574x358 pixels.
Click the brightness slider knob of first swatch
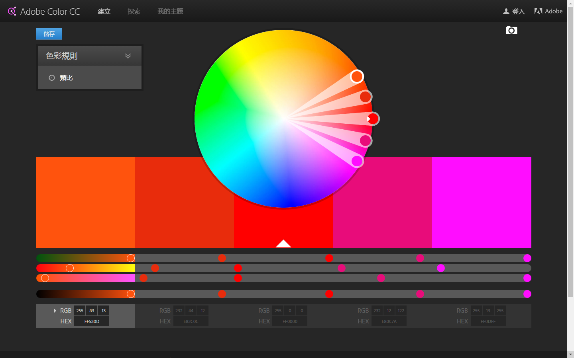pyautogui.click(x=130, y=294)
